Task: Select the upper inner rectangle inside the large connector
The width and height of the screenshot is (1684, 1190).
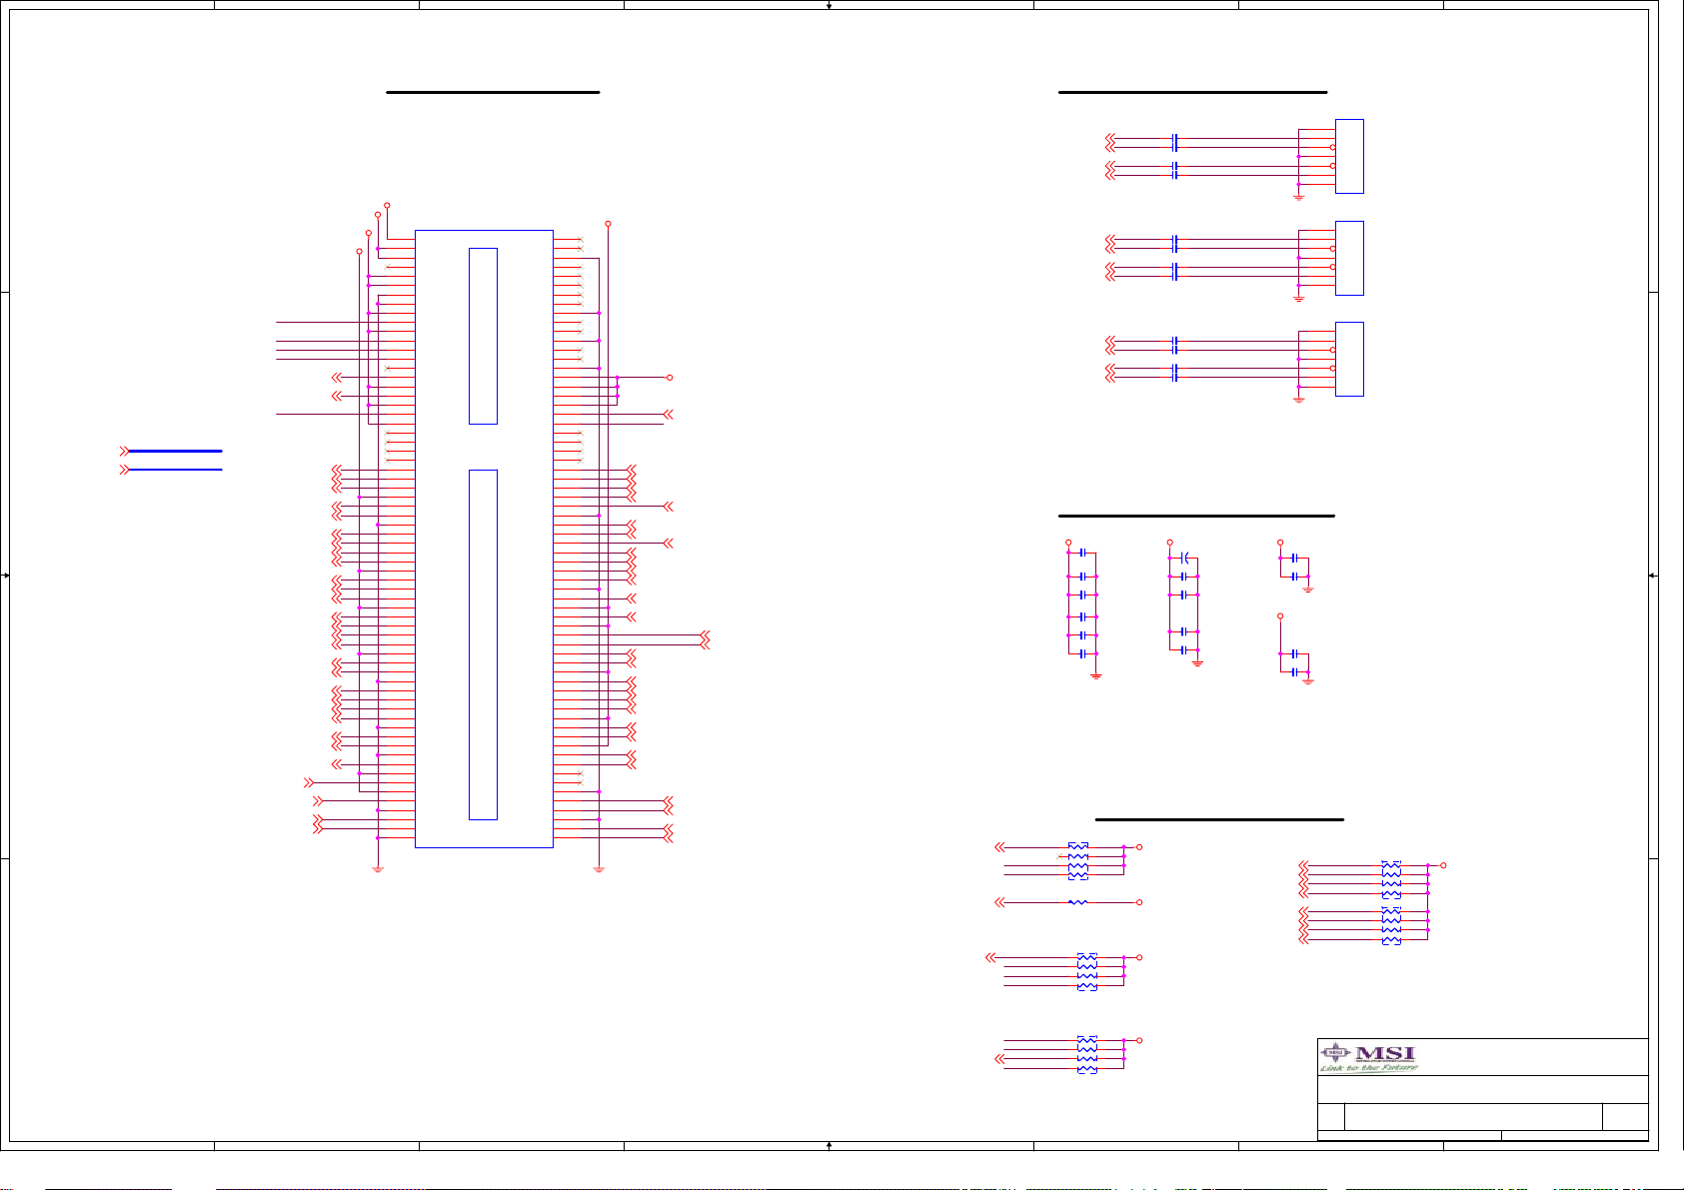Action: tap(483, 336)
